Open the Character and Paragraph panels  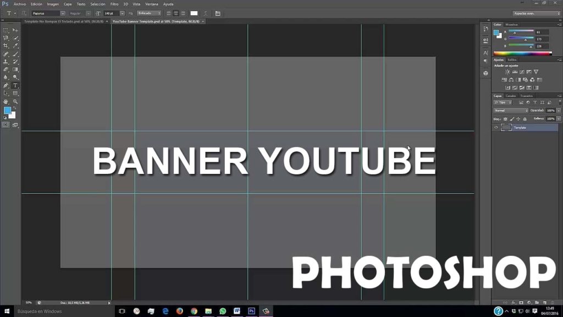coord(218,13)
